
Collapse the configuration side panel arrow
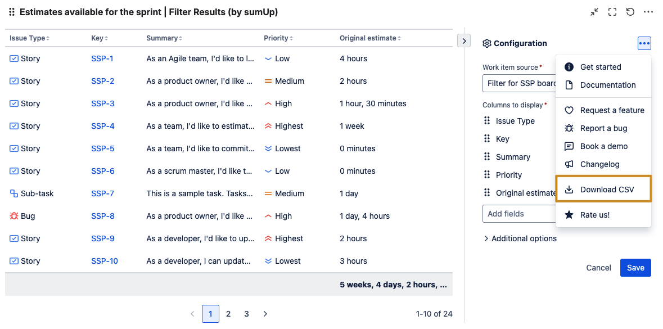pyautogui.click(x=464, y=40)
